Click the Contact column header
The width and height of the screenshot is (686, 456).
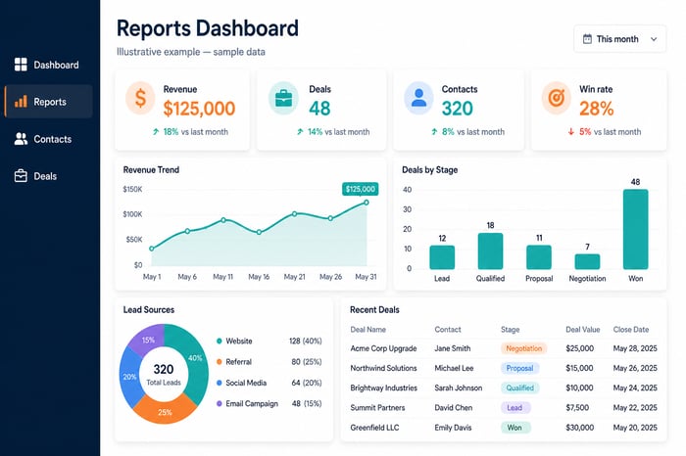click(448, 330)
